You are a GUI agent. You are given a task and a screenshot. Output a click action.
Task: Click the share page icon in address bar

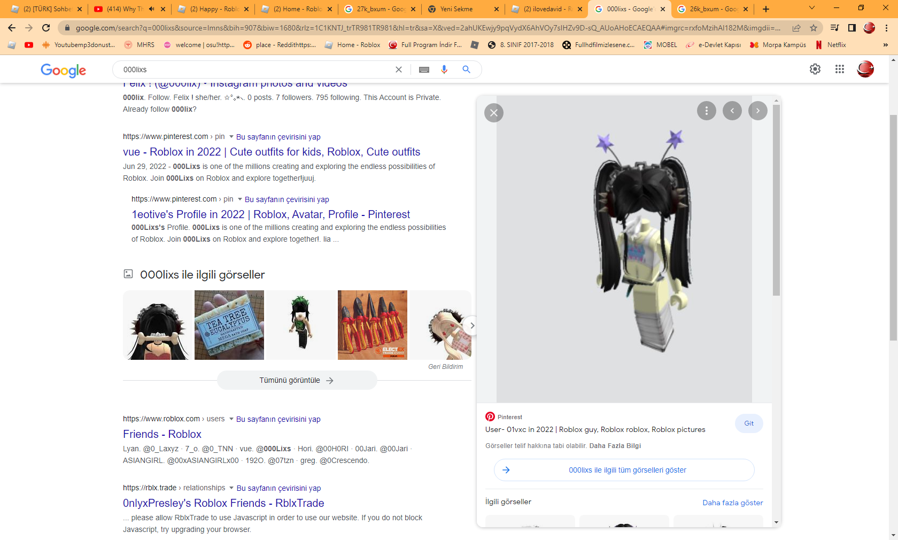(x=796, y=28)
